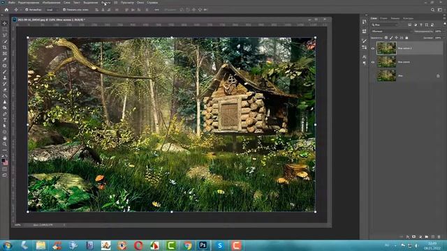This screenshot has width=447, height=251.
Task: Select the Hand tool
Action: click(x=5, y=138)
